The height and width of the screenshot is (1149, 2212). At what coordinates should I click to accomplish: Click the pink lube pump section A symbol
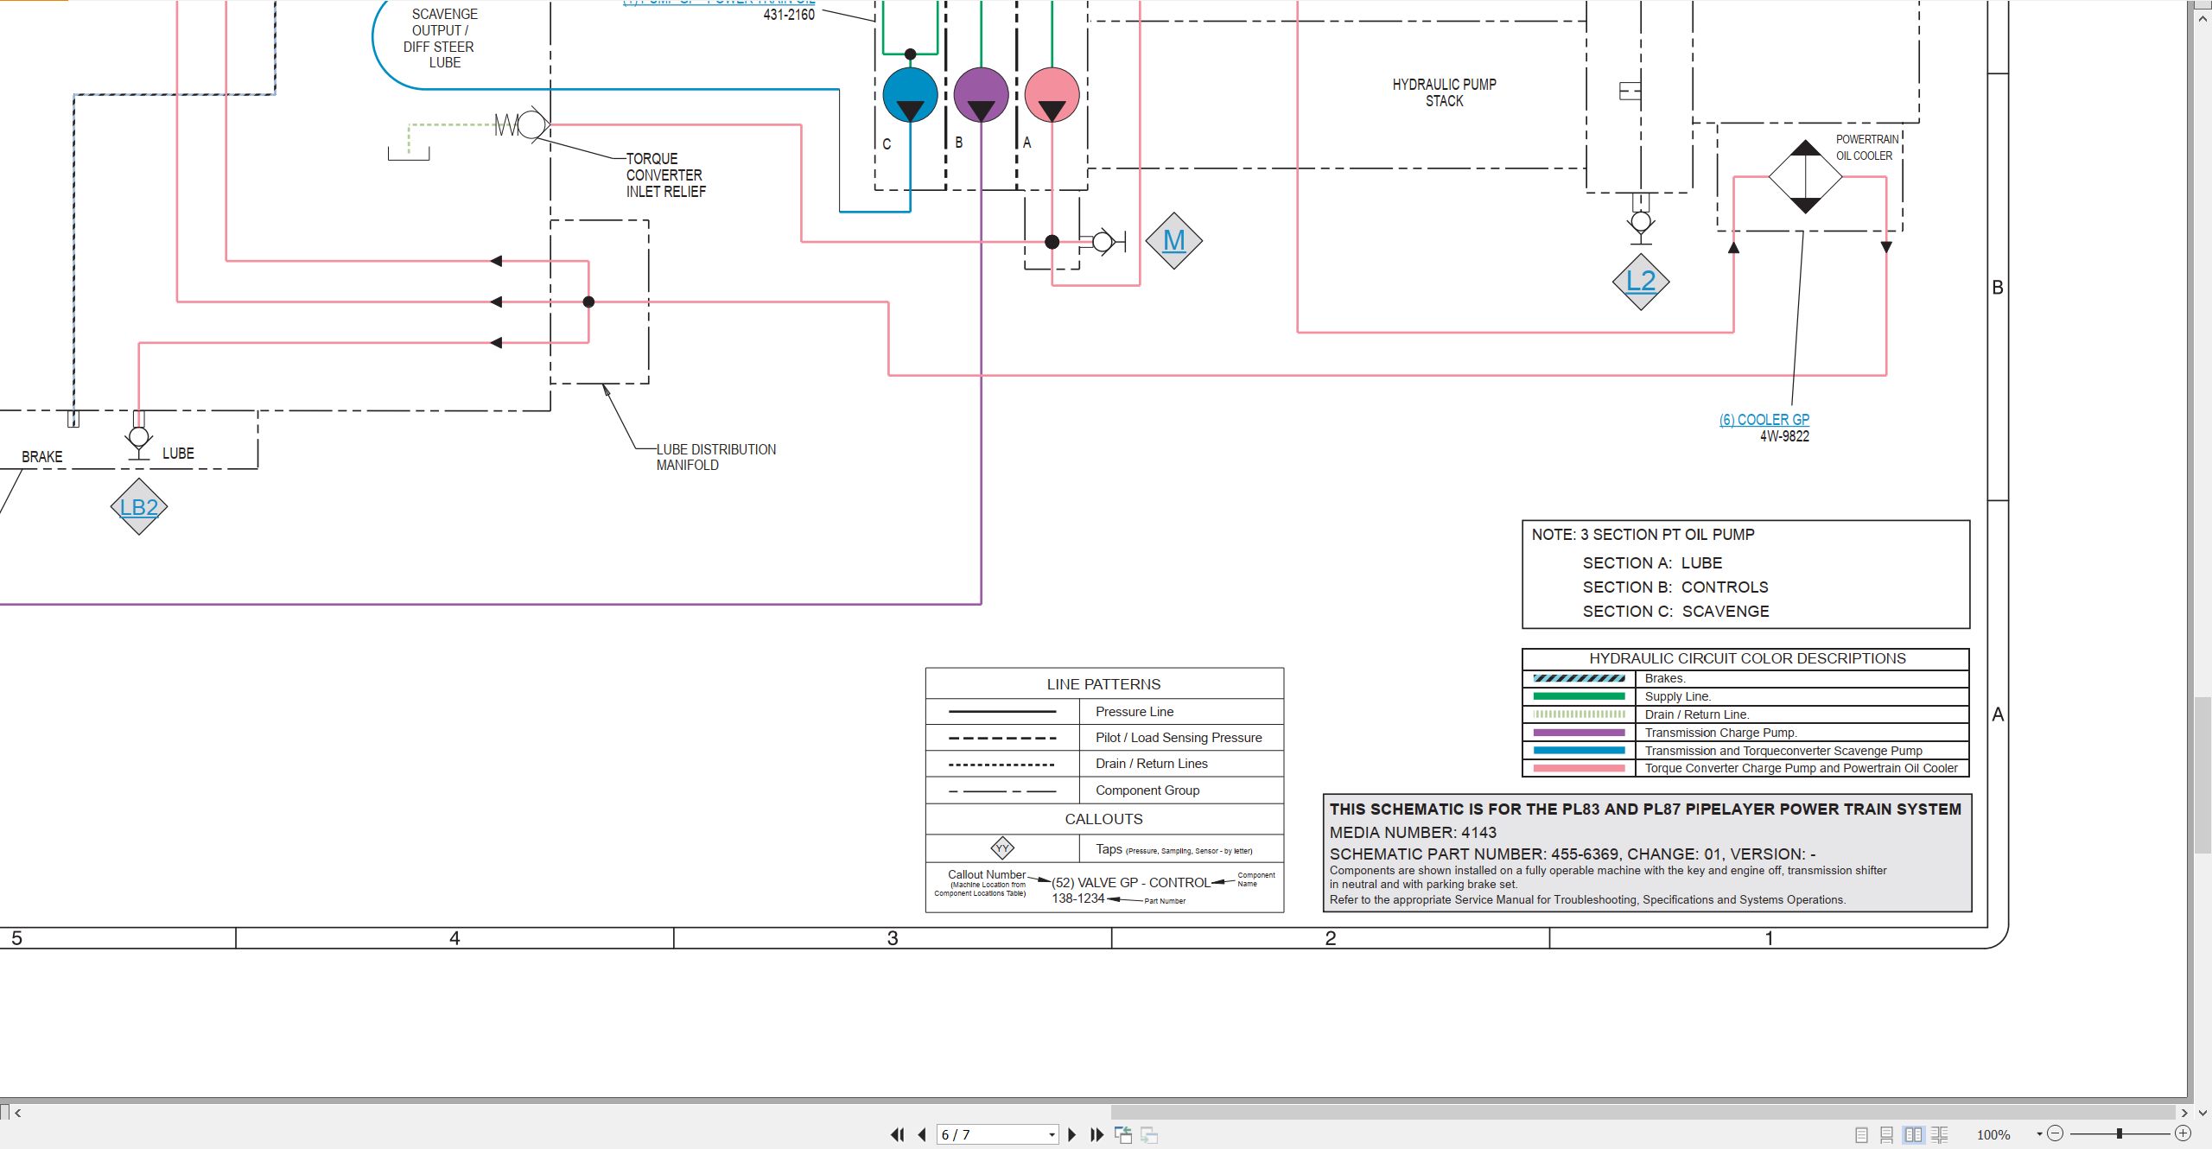(1052, 94)
